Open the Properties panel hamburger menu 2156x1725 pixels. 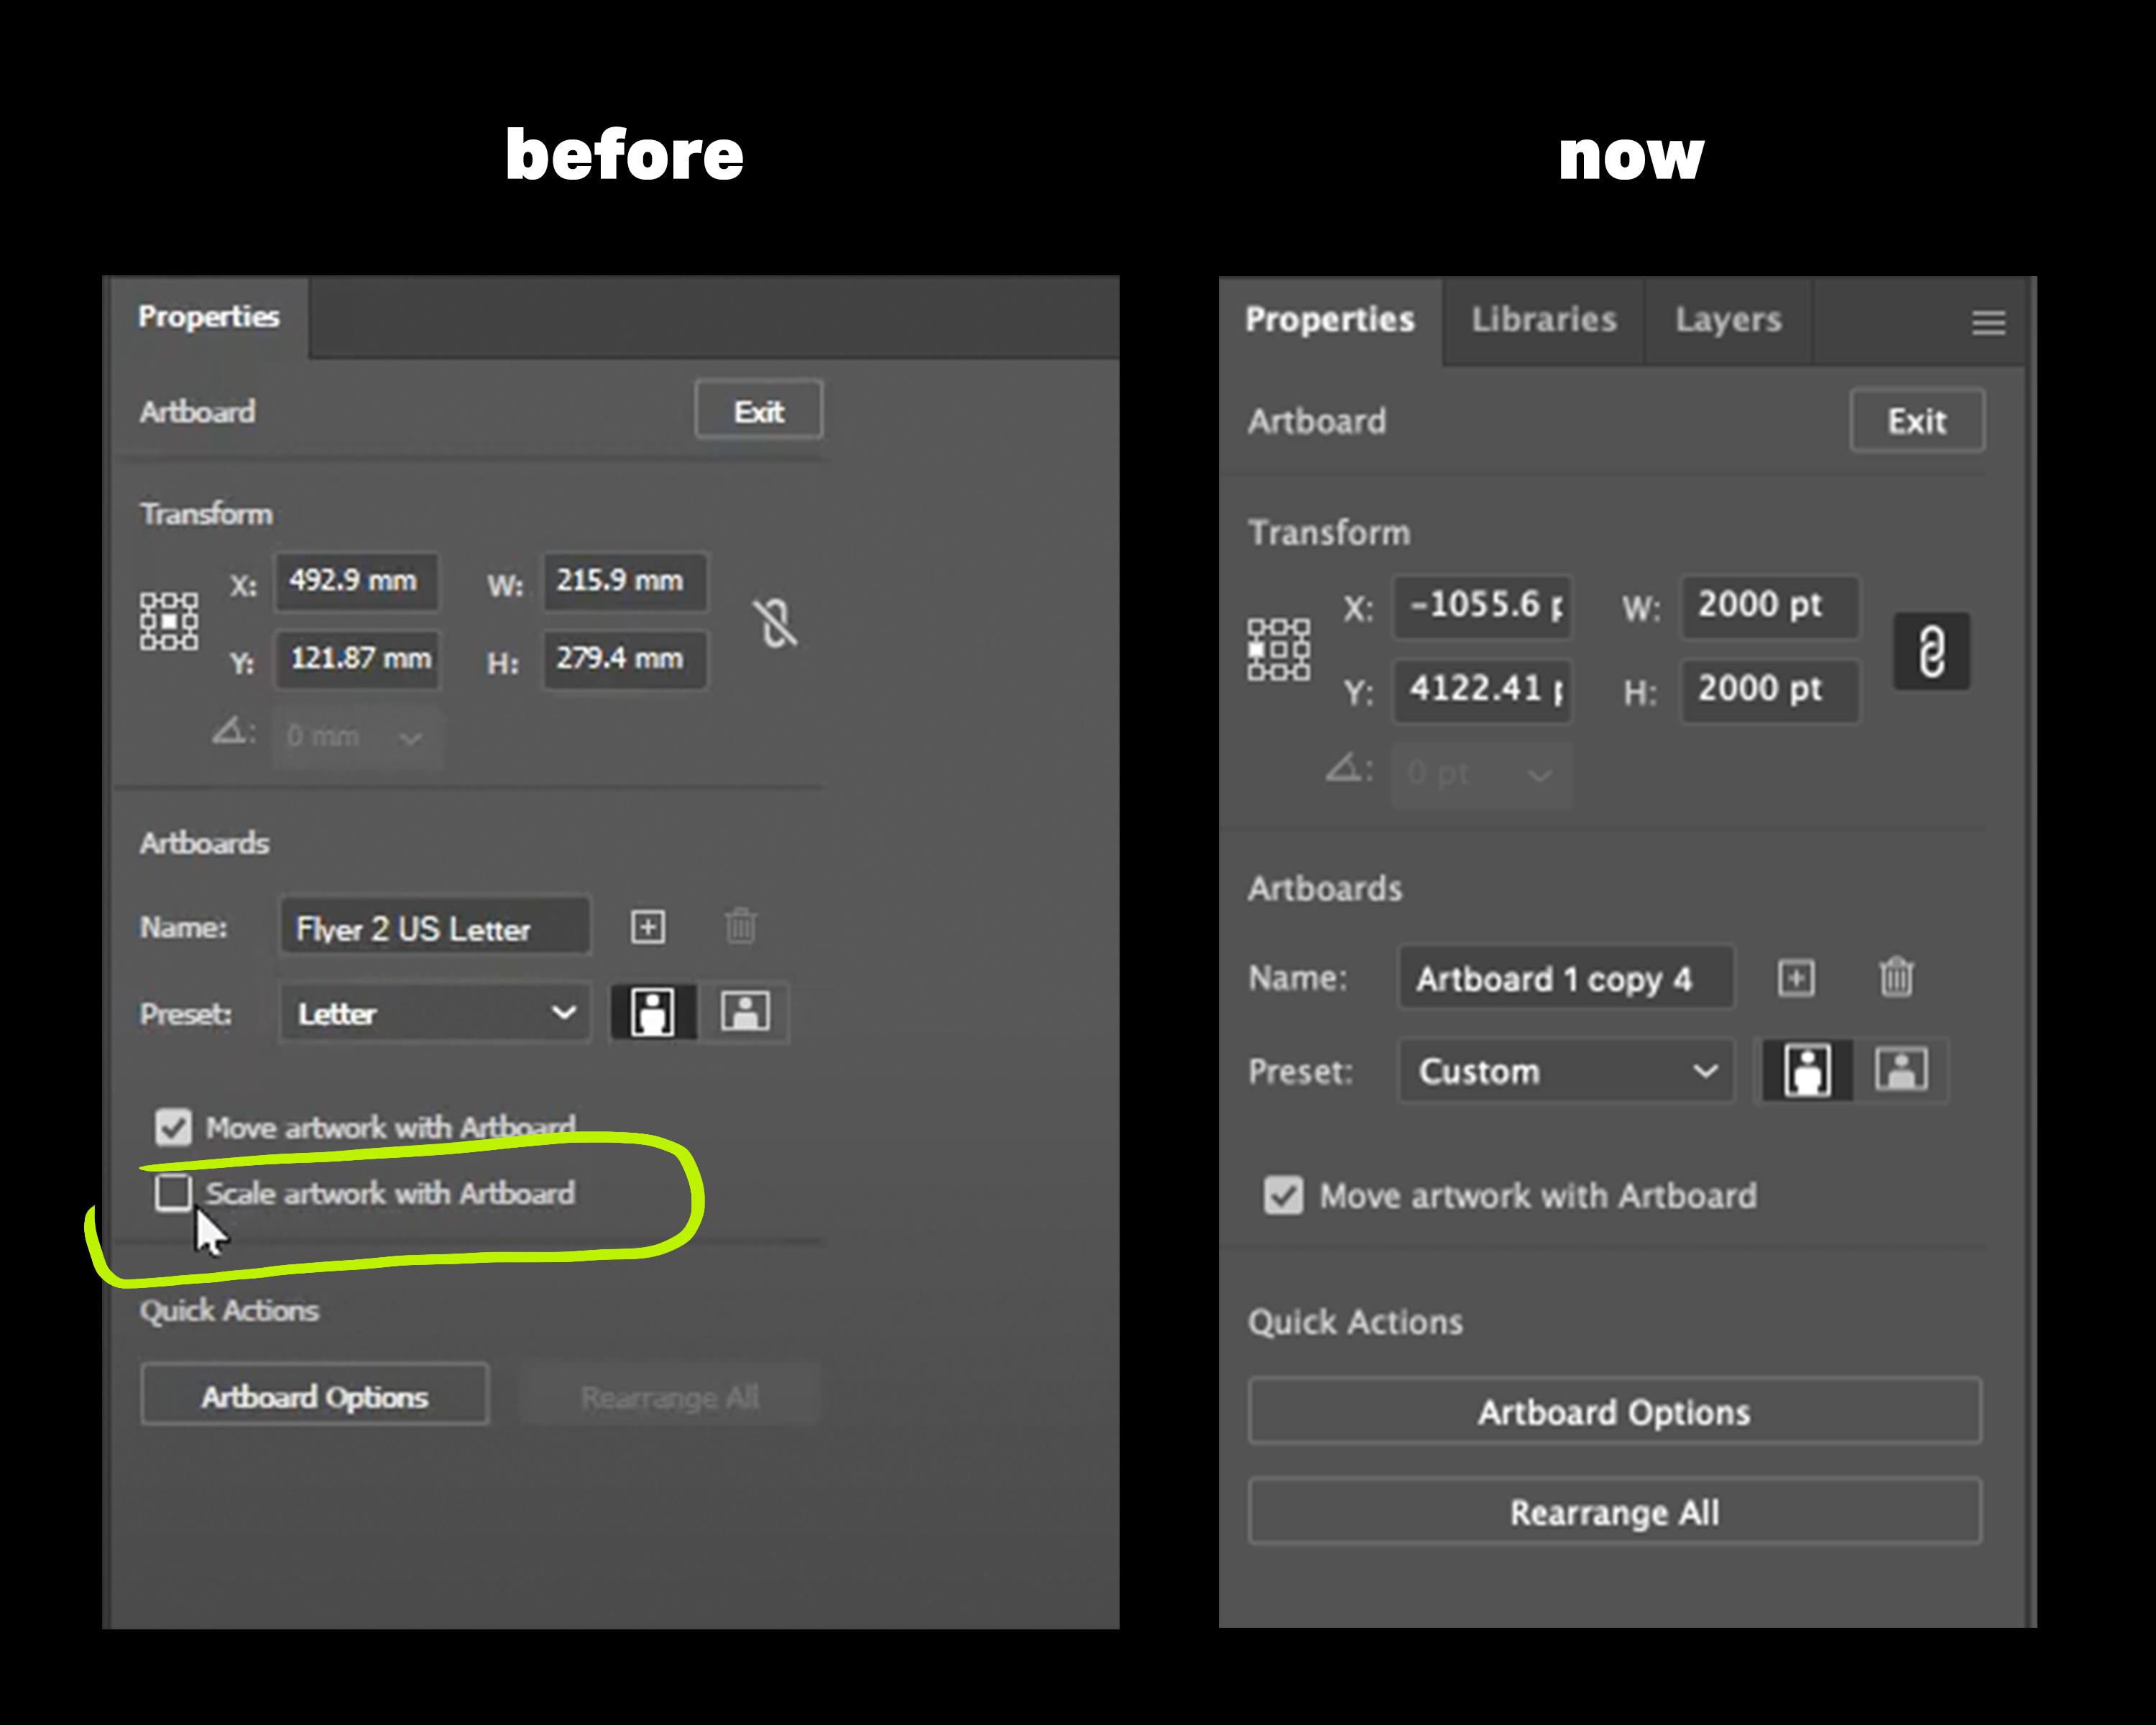click(1988, 322)
